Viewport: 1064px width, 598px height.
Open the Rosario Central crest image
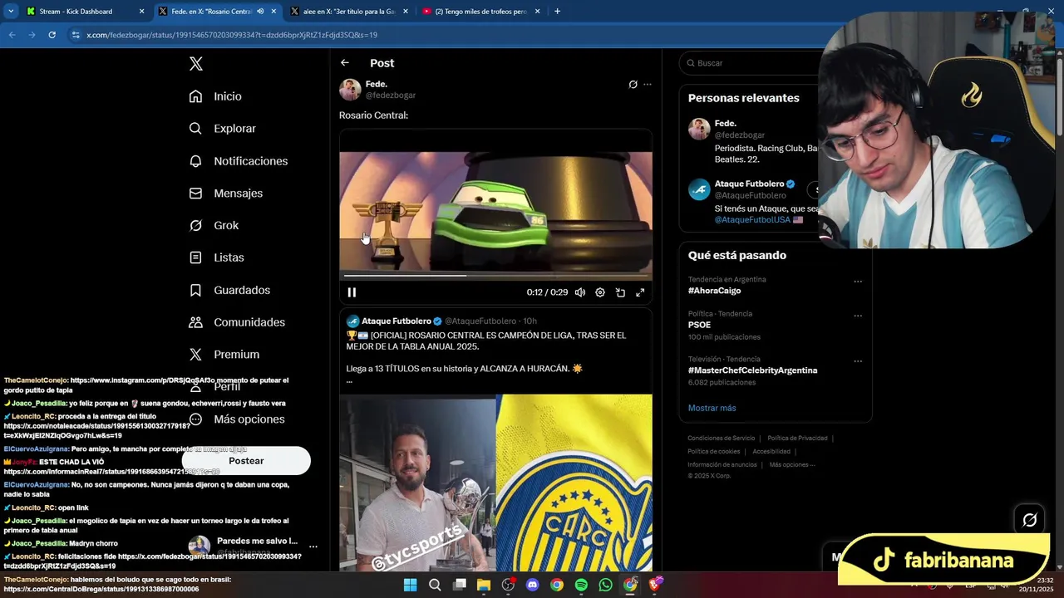[x=574, y=483]
